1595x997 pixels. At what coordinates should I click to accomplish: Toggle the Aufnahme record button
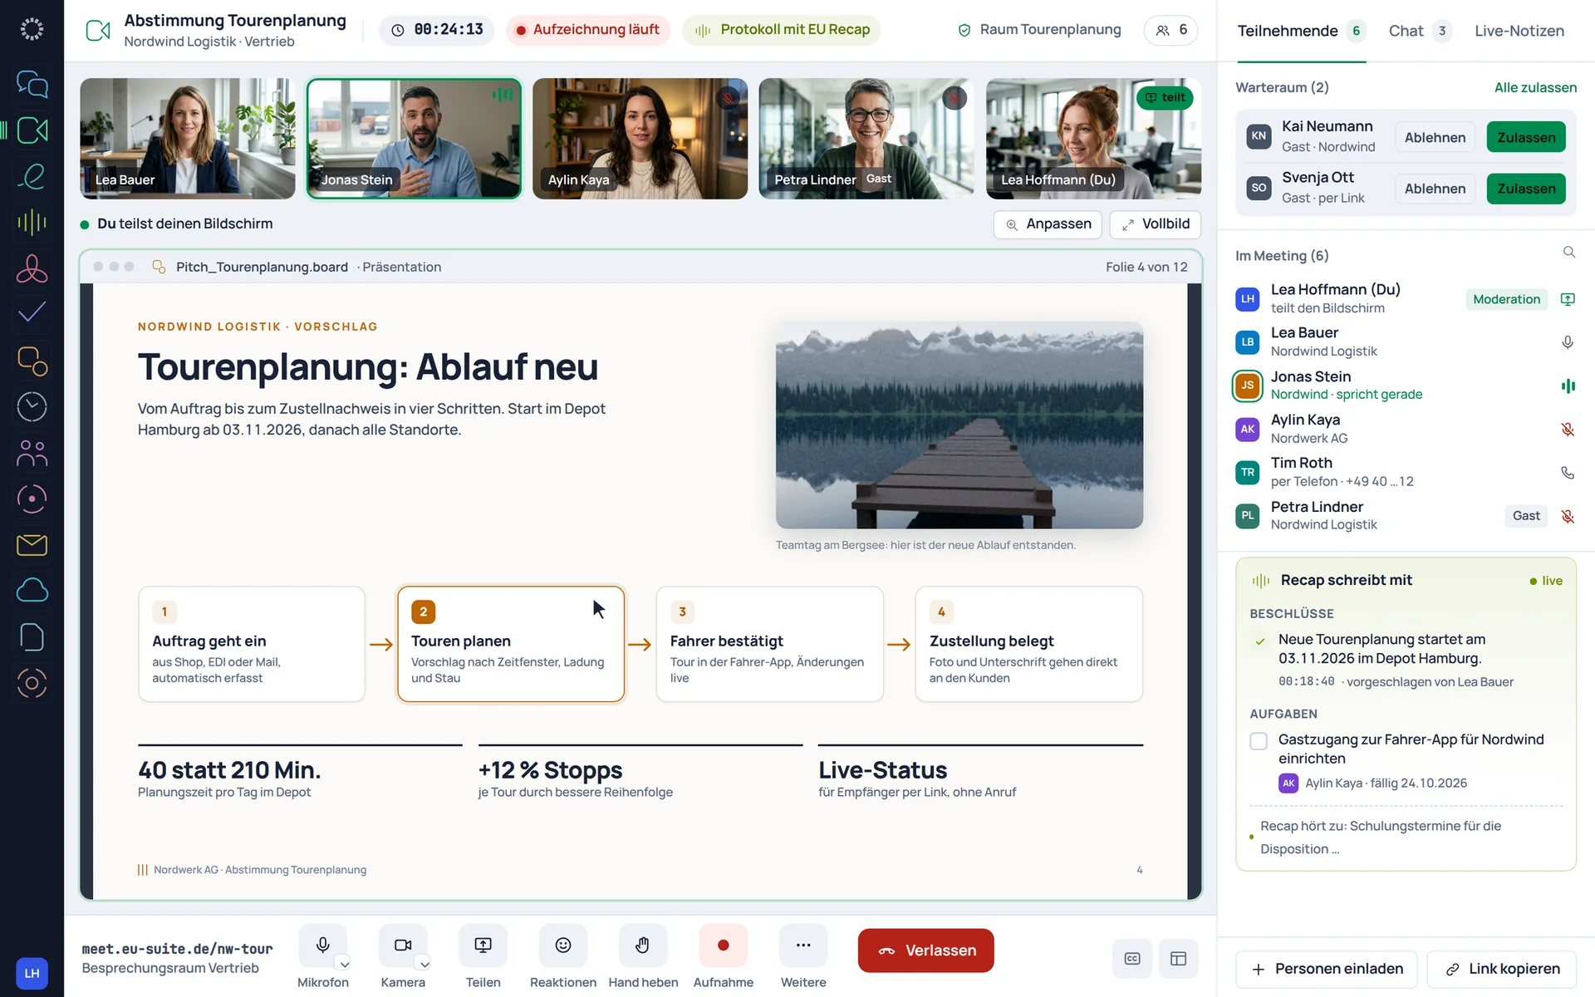723,945
